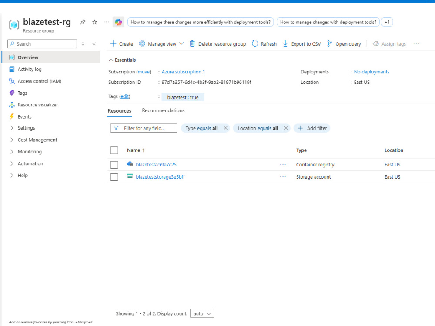The width and height of the screenshot is (435, 326).
Task: Click the Azure subscription 1 link
Action: tap(184, 72)
